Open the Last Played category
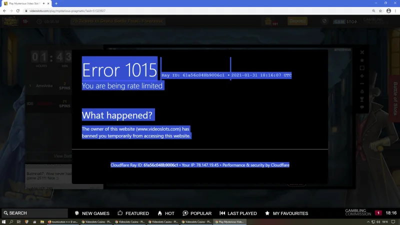The image size is (400, 225). tap(238, 213)
